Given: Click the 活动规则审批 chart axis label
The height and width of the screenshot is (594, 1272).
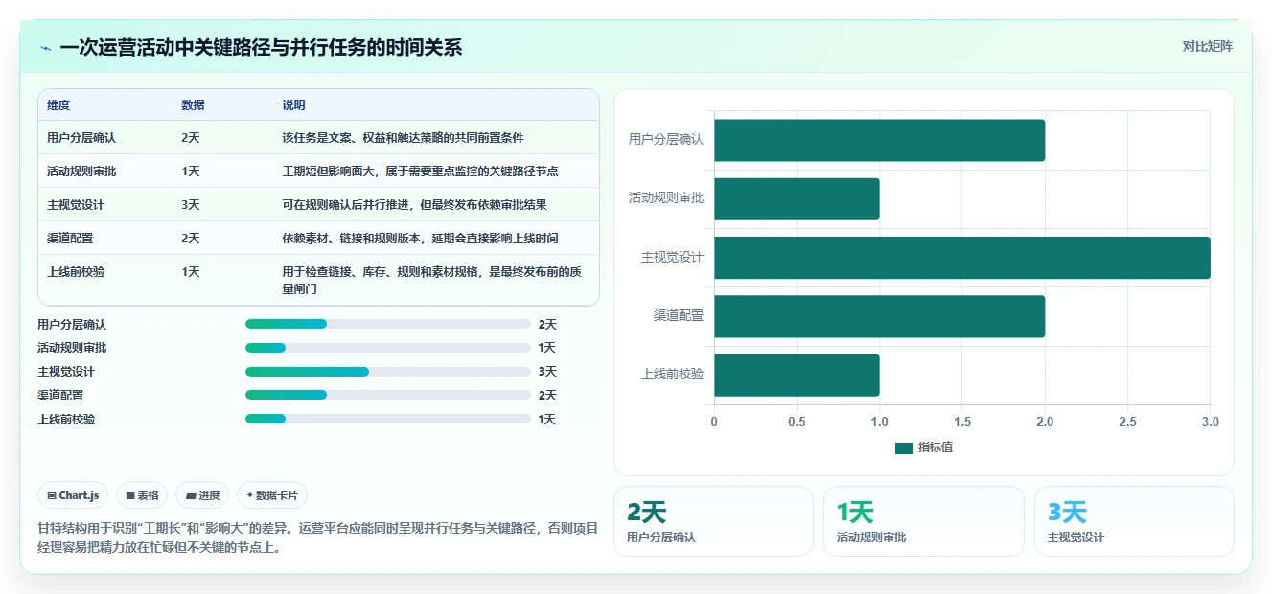Looking at the screenshot, I should click(666, 198).
